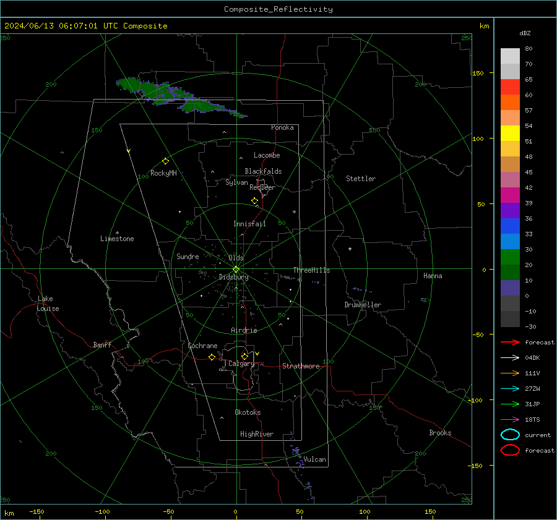557x520 pixels.
Task: Click the Sundre town label
Action: tap(188, 256)
